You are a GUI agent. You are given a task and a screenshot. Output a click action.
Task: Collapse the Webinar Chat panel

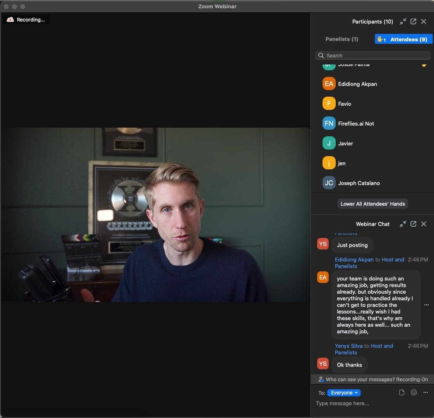(x=403, y=224)
